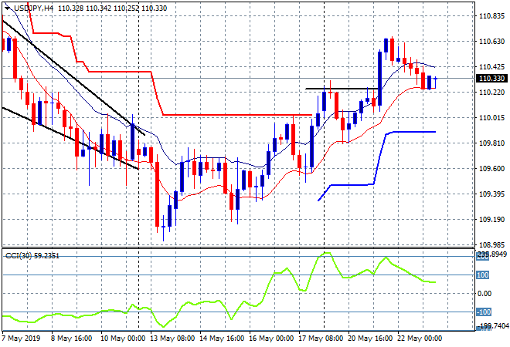Click the 109.810 price scale label
The width and height of the screenshot is (510, 347).
click(491, 143)
